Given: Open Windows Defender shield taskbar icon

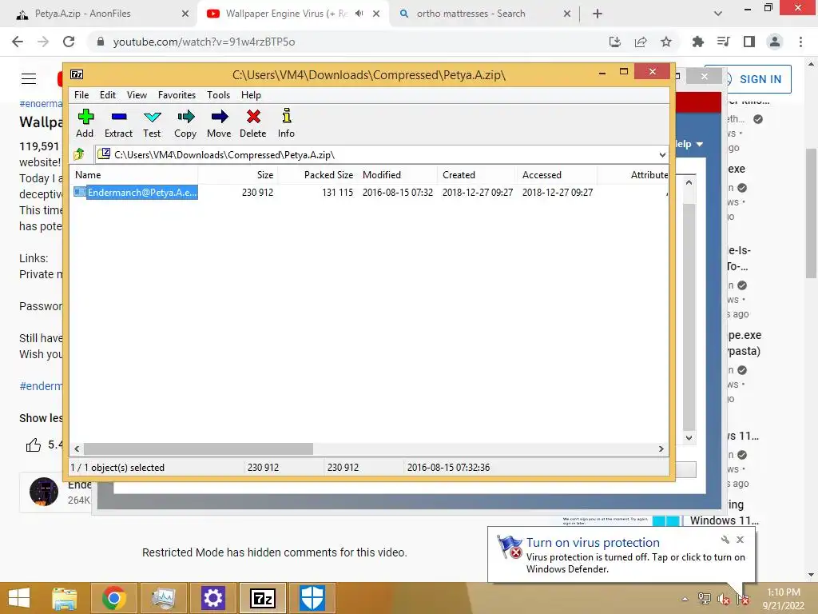Looking at the screenshot, I should (x=312, y=598).
